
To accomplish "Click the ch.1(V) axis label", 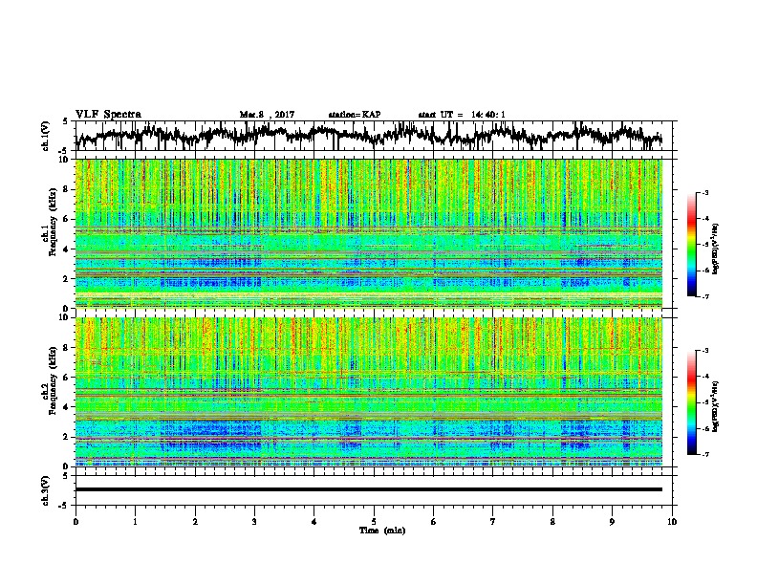I will pyautogui.click(x=45, y=136).
